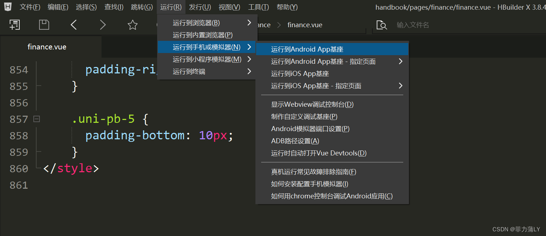Click line number 854 in the gutter
The image size is (546, 236).
[x=19, y=70]
